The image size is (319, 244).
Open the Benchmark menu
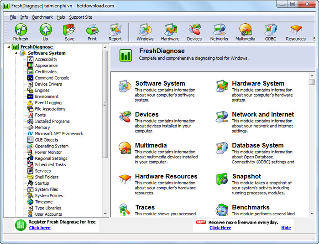(x=42, y=17)
